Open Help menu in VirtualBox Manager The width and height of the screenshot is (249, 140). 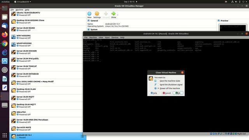[x=27, y=10]
